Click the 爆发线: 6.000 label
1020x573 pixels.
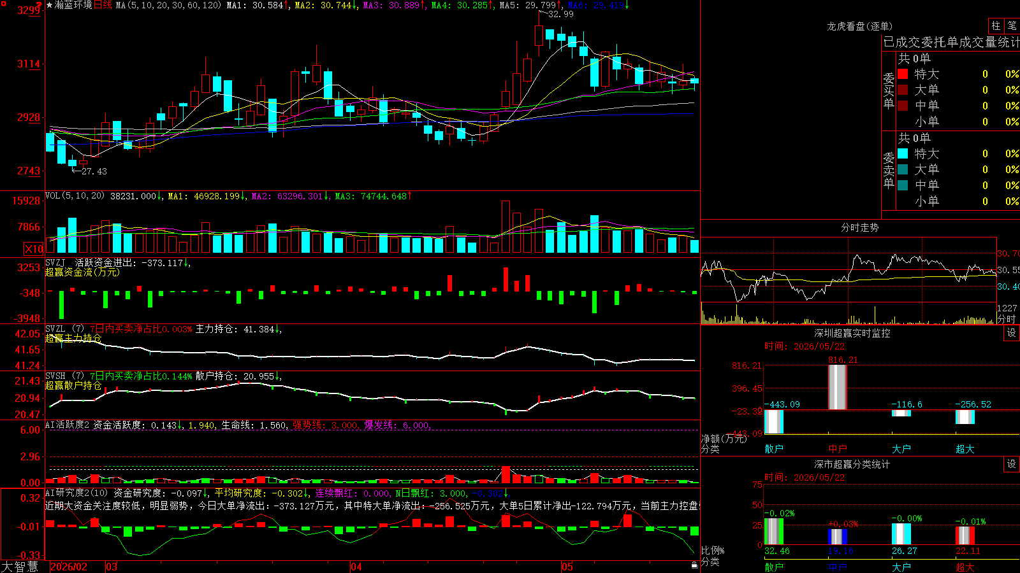click(x=397, y=425)
